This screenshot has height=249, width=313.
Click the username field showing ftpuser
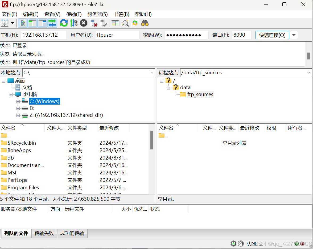tap(117, 35)
